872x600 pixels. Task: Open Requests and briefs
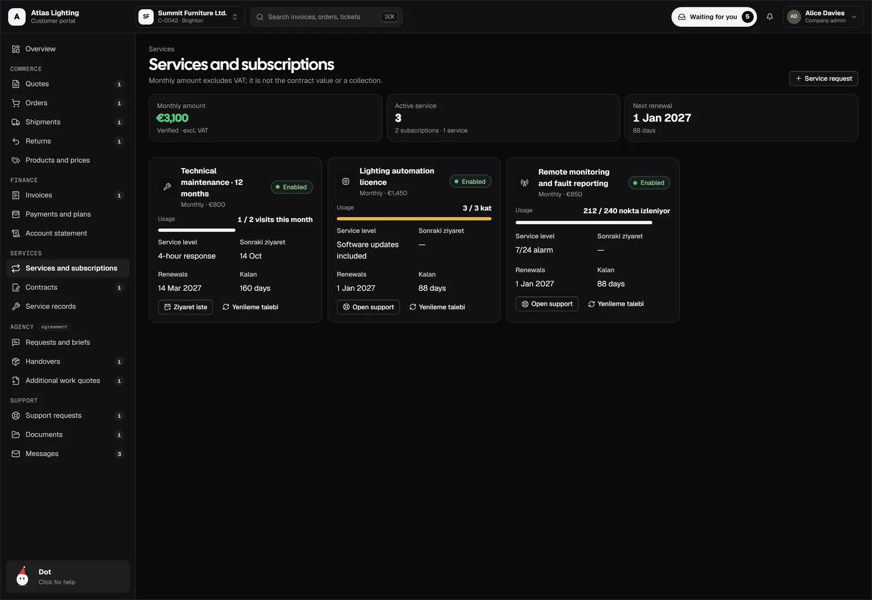[x=68, y=343]
